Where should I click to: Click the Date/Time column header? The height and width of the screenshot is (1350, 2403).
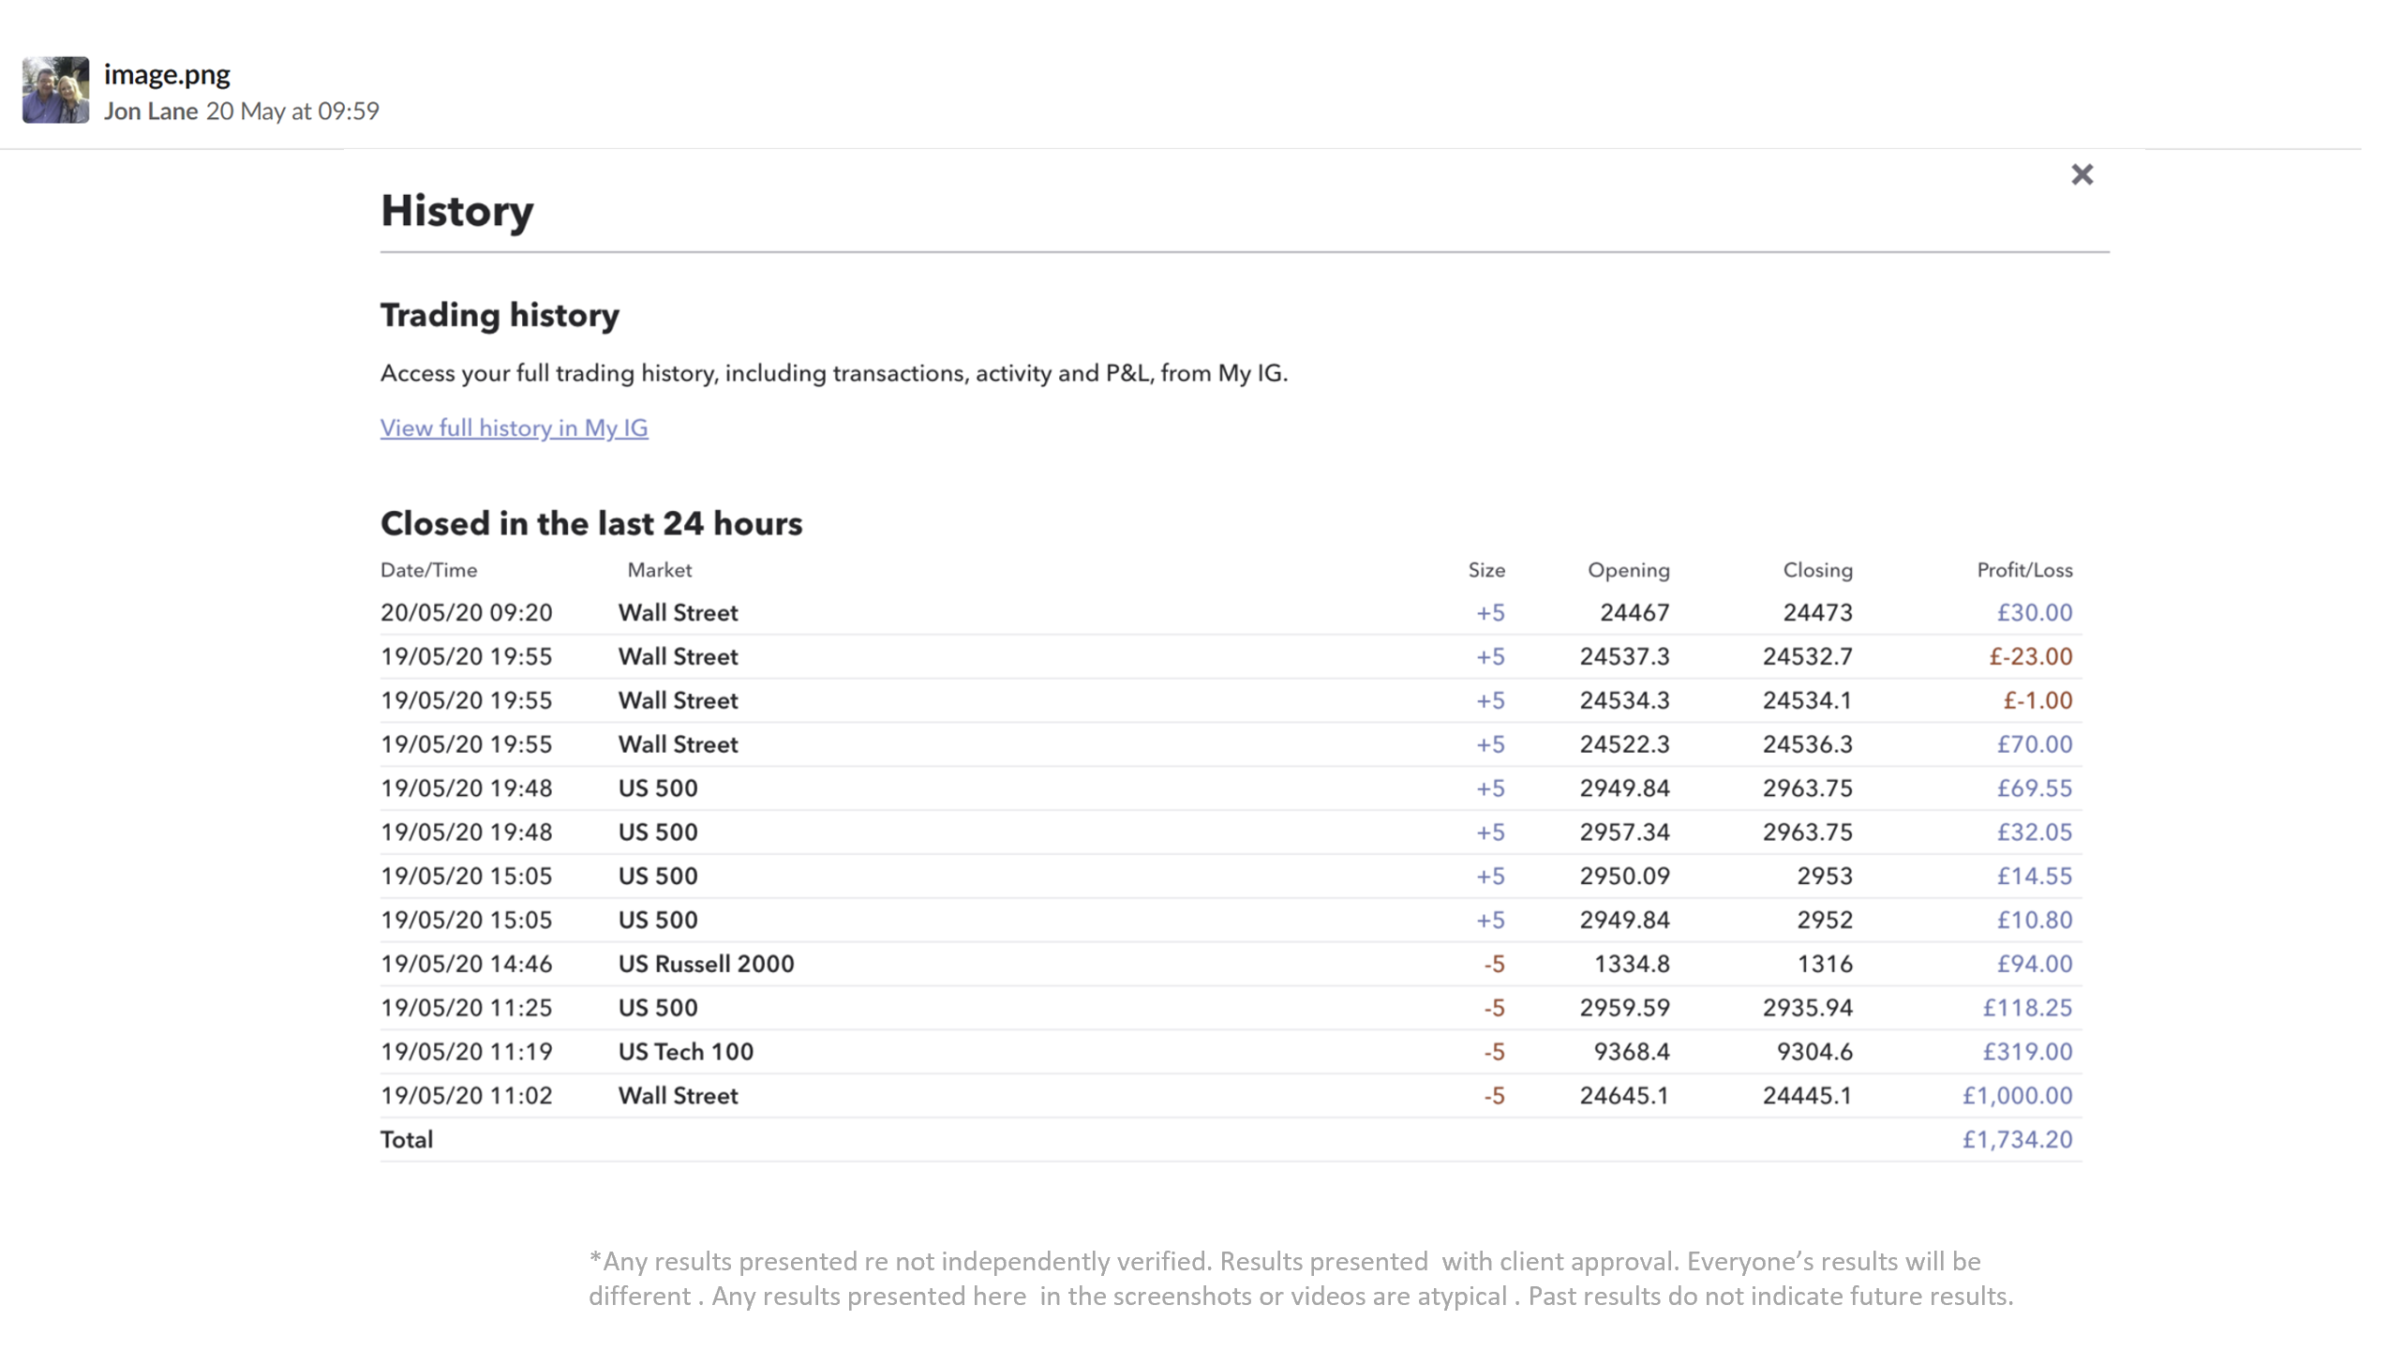tap(428, 570)
